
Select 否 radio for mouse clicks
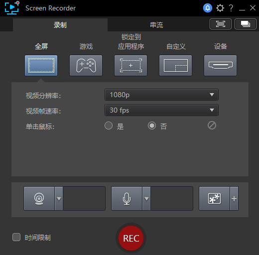[x=152, y=126]
